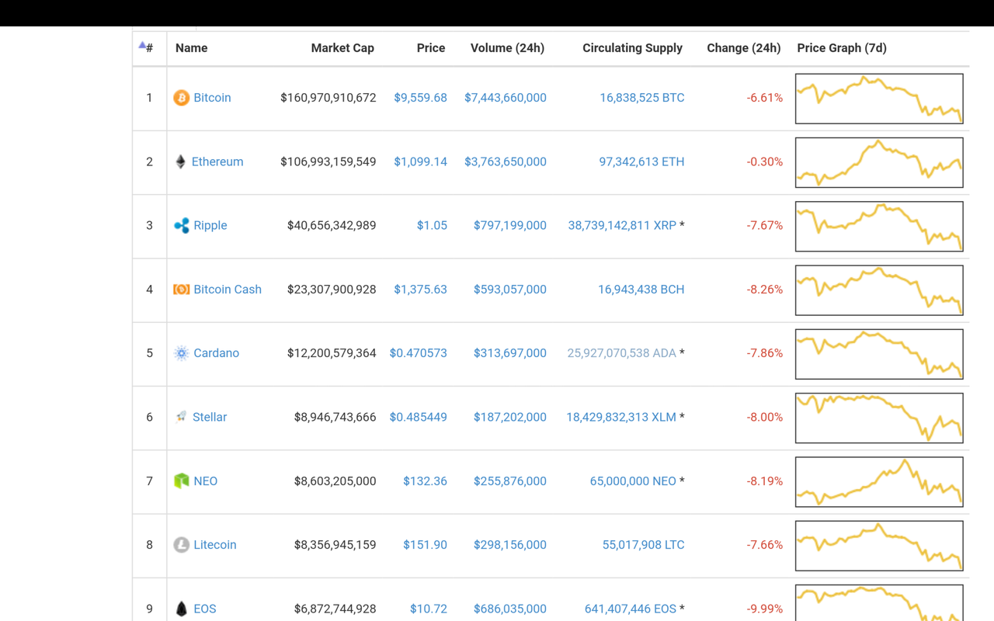Image resolution: width=994 pixels, height=621 pixels.
Task: Open the Litecoin name link
Action: 215,545
